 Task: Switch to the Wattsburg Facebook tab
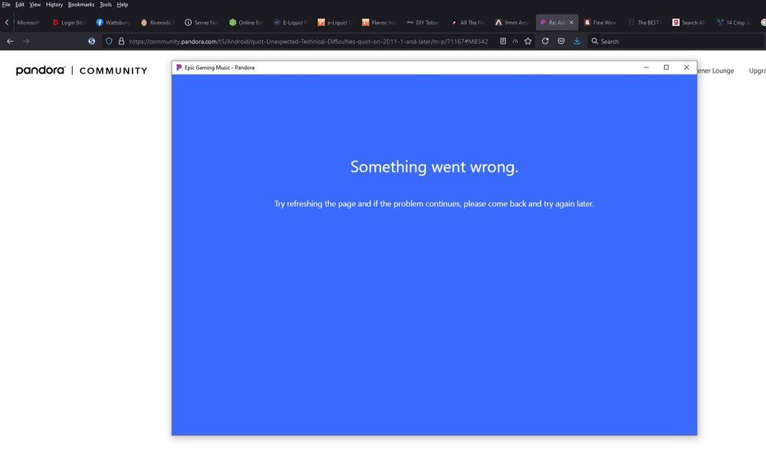(113, 22)
